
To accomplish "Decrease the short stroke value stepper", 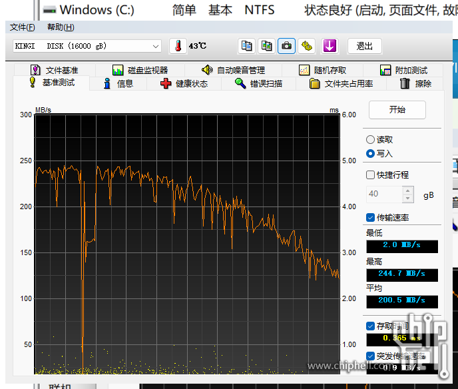I will 408,198.
